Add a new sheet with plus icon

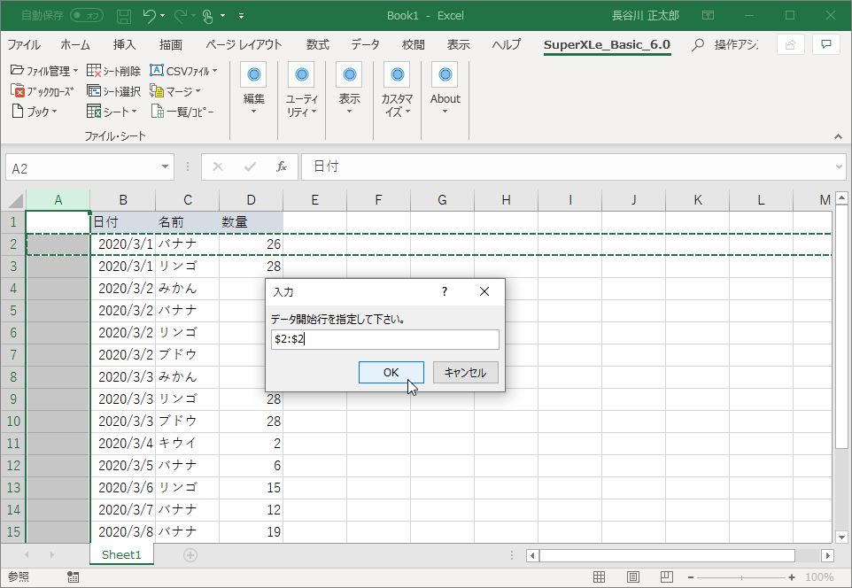tap(190, 555)
